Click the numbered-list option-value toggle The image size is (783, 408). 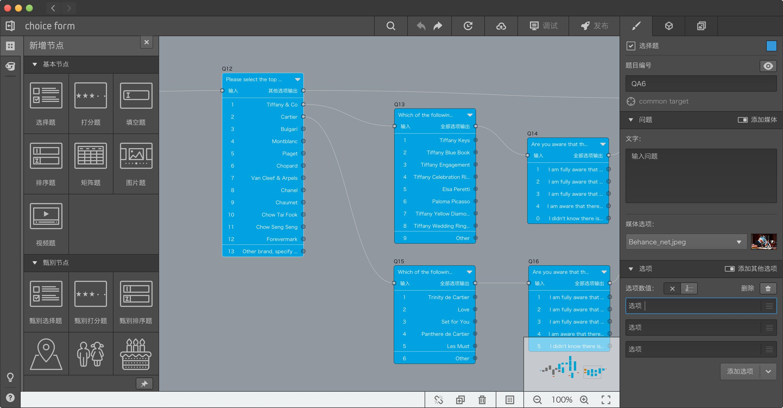(689, 288)
